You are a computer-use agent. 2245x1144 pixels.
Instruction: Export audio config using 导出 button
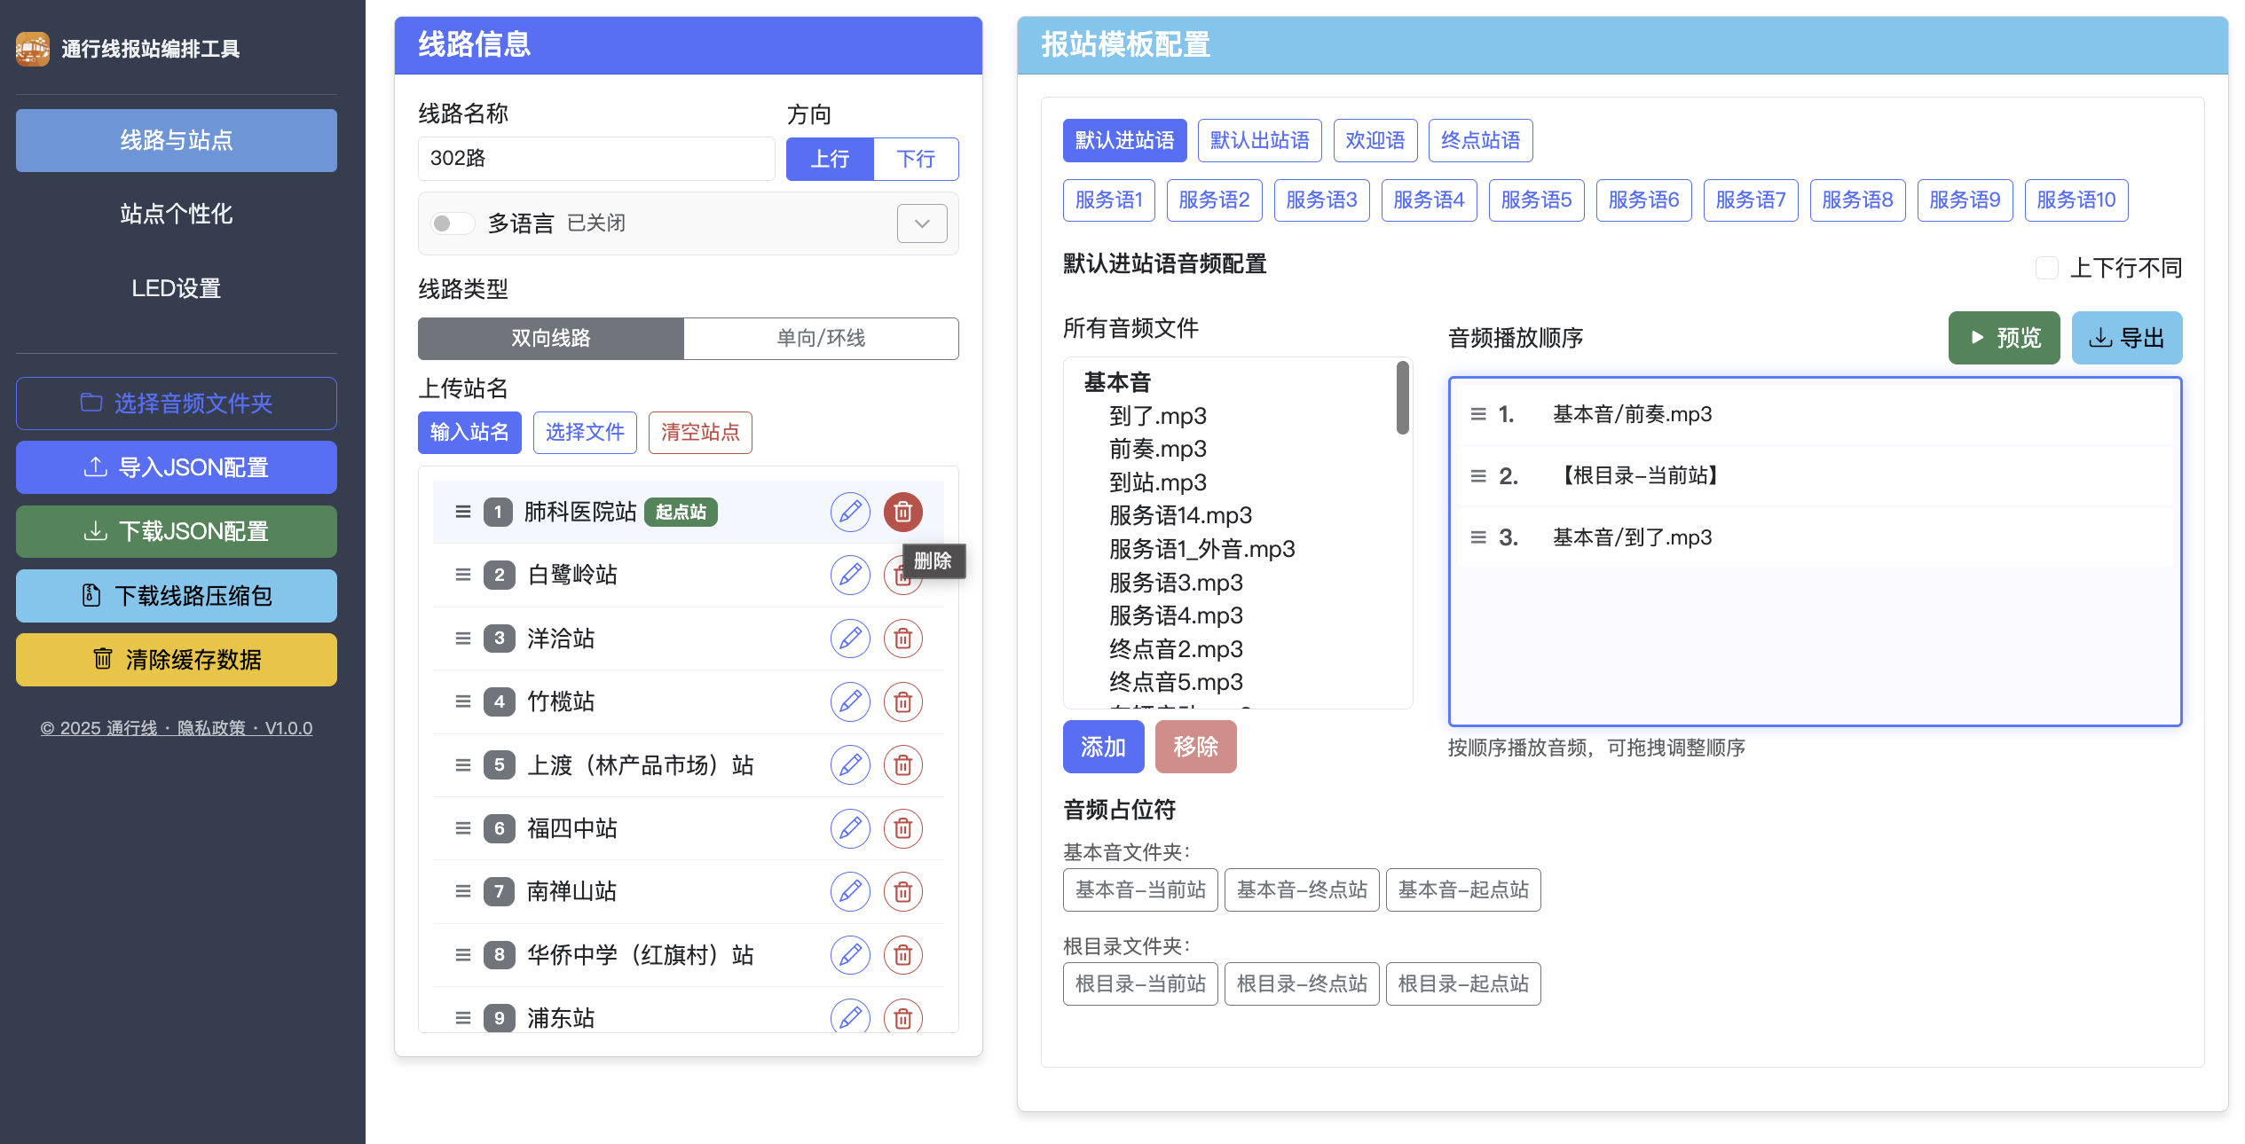pyautogui.click(x=2125, y=338)
